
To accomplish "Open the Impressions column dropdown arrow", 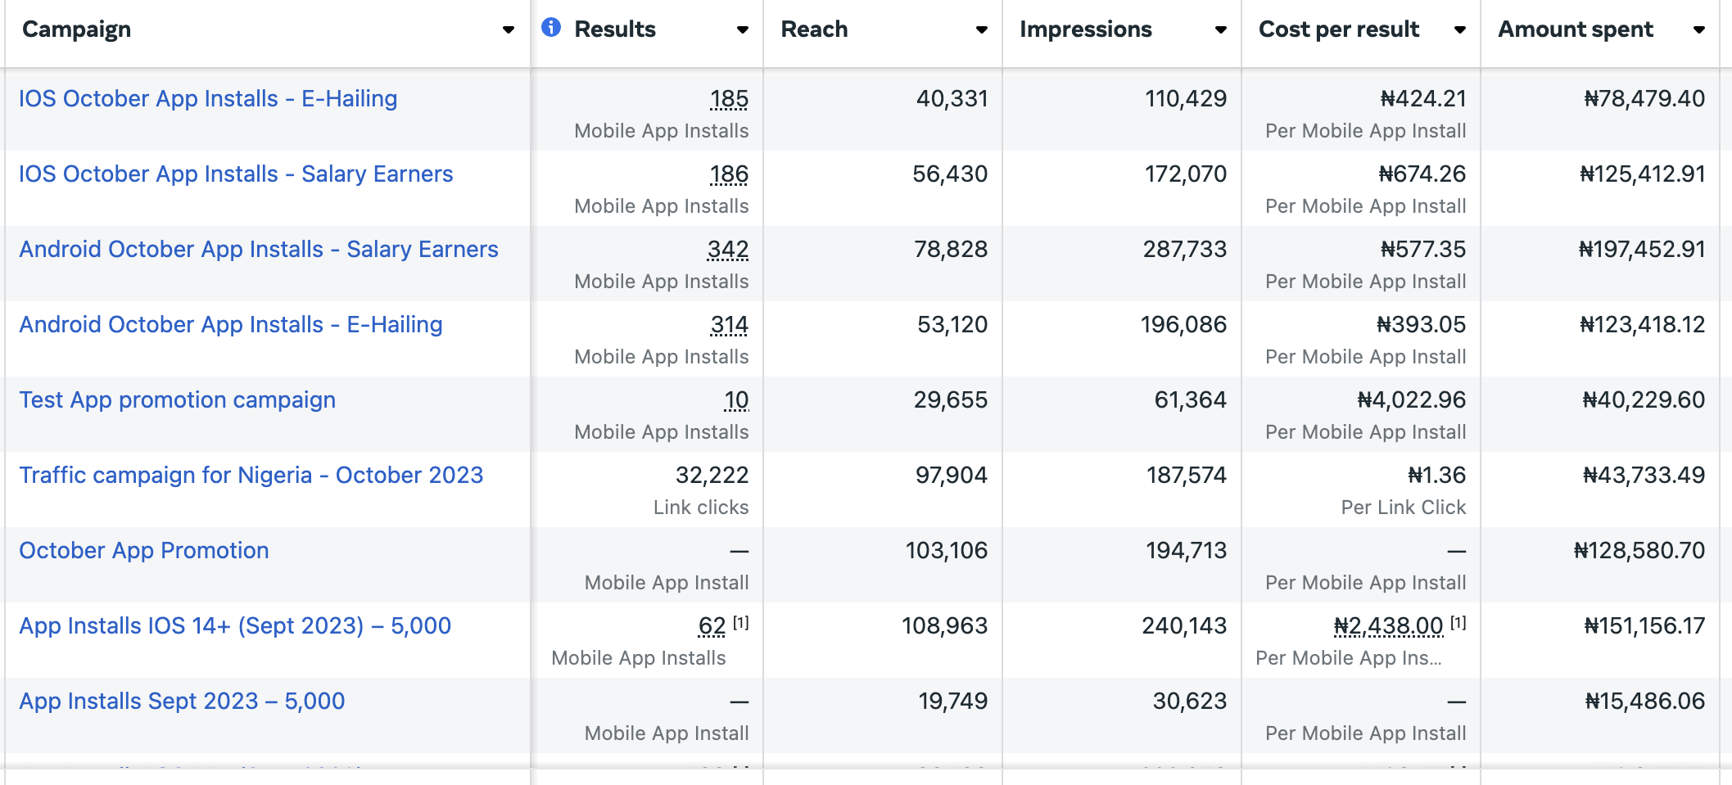I will 1220,30.
